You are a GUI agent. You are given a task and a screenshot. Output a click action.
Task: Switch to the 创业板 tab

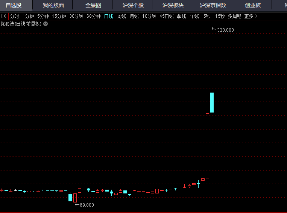coord(253,5)
